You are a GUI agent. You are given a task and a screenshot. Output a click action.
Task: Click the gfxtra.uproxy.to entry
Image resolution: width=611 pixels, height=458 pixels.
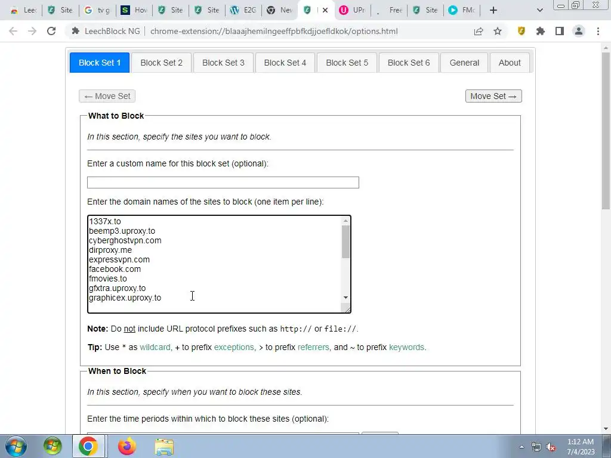coord(117,288)
